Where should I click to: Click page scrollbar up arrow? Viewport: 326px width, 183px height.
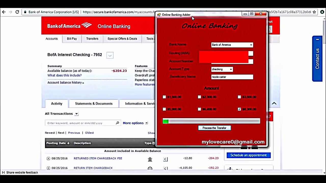click(x=324, y=19)
